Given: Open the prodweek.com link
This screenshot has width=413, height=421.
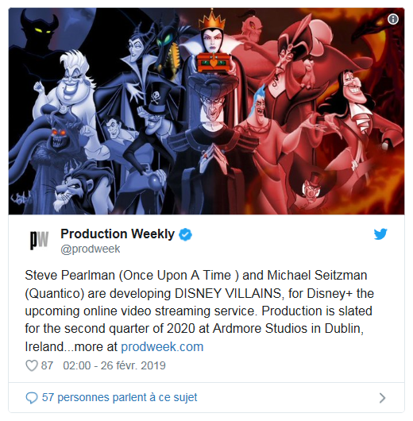Looking at the screenshot, I should 162,346.
